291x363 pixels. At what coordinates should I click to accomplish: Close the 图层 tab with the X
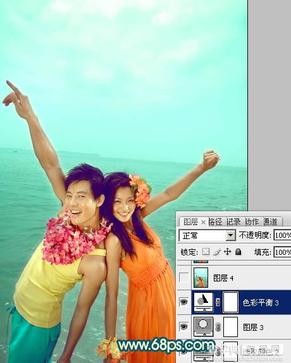203,223
